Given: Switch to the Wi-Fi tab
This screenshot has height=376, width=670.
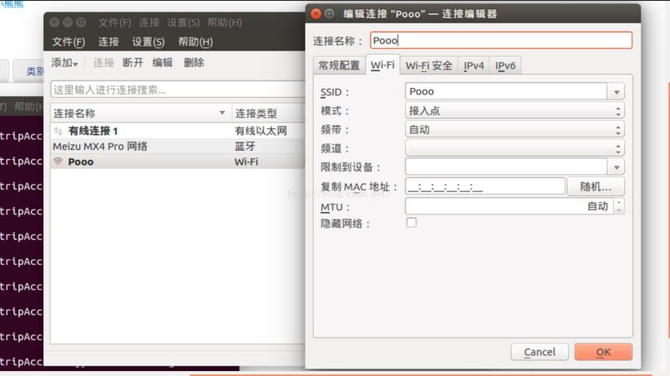Looking at the screenshot, I should [382, 64].
